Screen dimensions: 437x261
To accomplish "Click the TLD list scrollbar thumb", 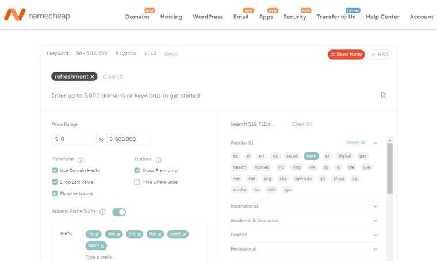I will (x=390, y=168).
